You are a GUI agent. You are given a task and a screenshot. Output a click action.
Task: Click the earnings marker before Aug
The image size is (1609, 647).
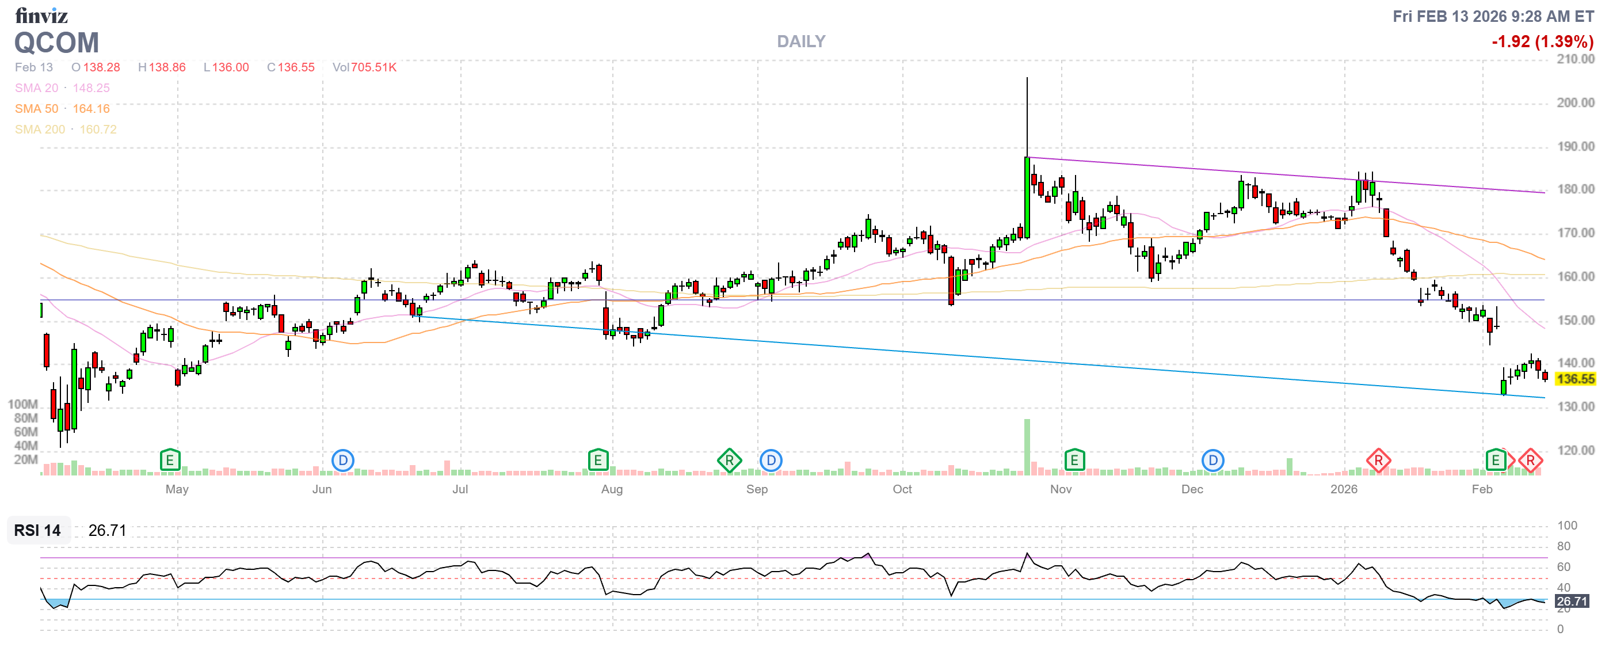point(598,461)
